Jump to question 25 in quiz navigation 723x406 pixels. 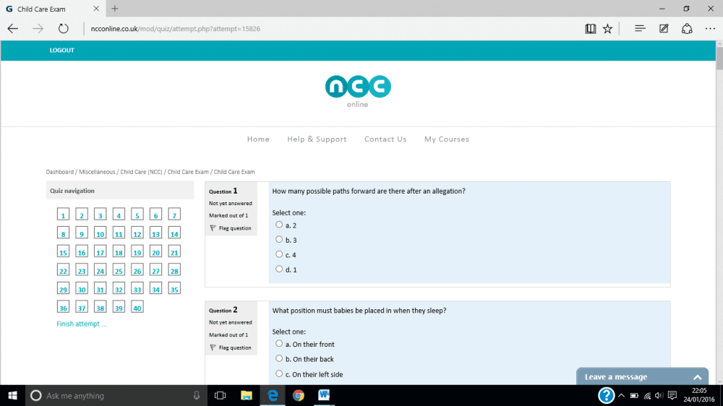119,271
